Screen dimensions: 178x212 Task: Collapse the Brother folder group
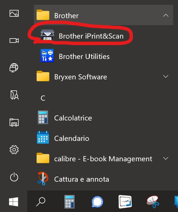(x=166, y=15)
